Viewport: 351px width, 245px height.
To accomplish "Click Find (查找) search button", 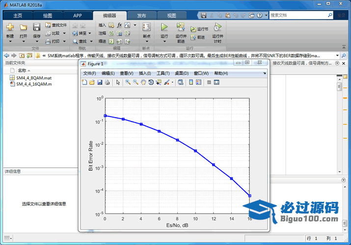I will [80, 42].
